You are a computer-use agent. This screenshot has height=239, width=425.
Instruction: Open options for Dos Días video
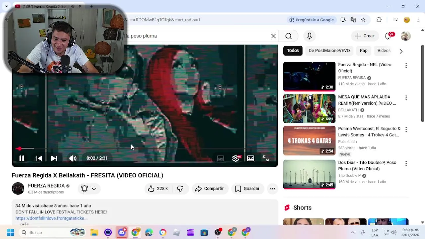point(406,164)
